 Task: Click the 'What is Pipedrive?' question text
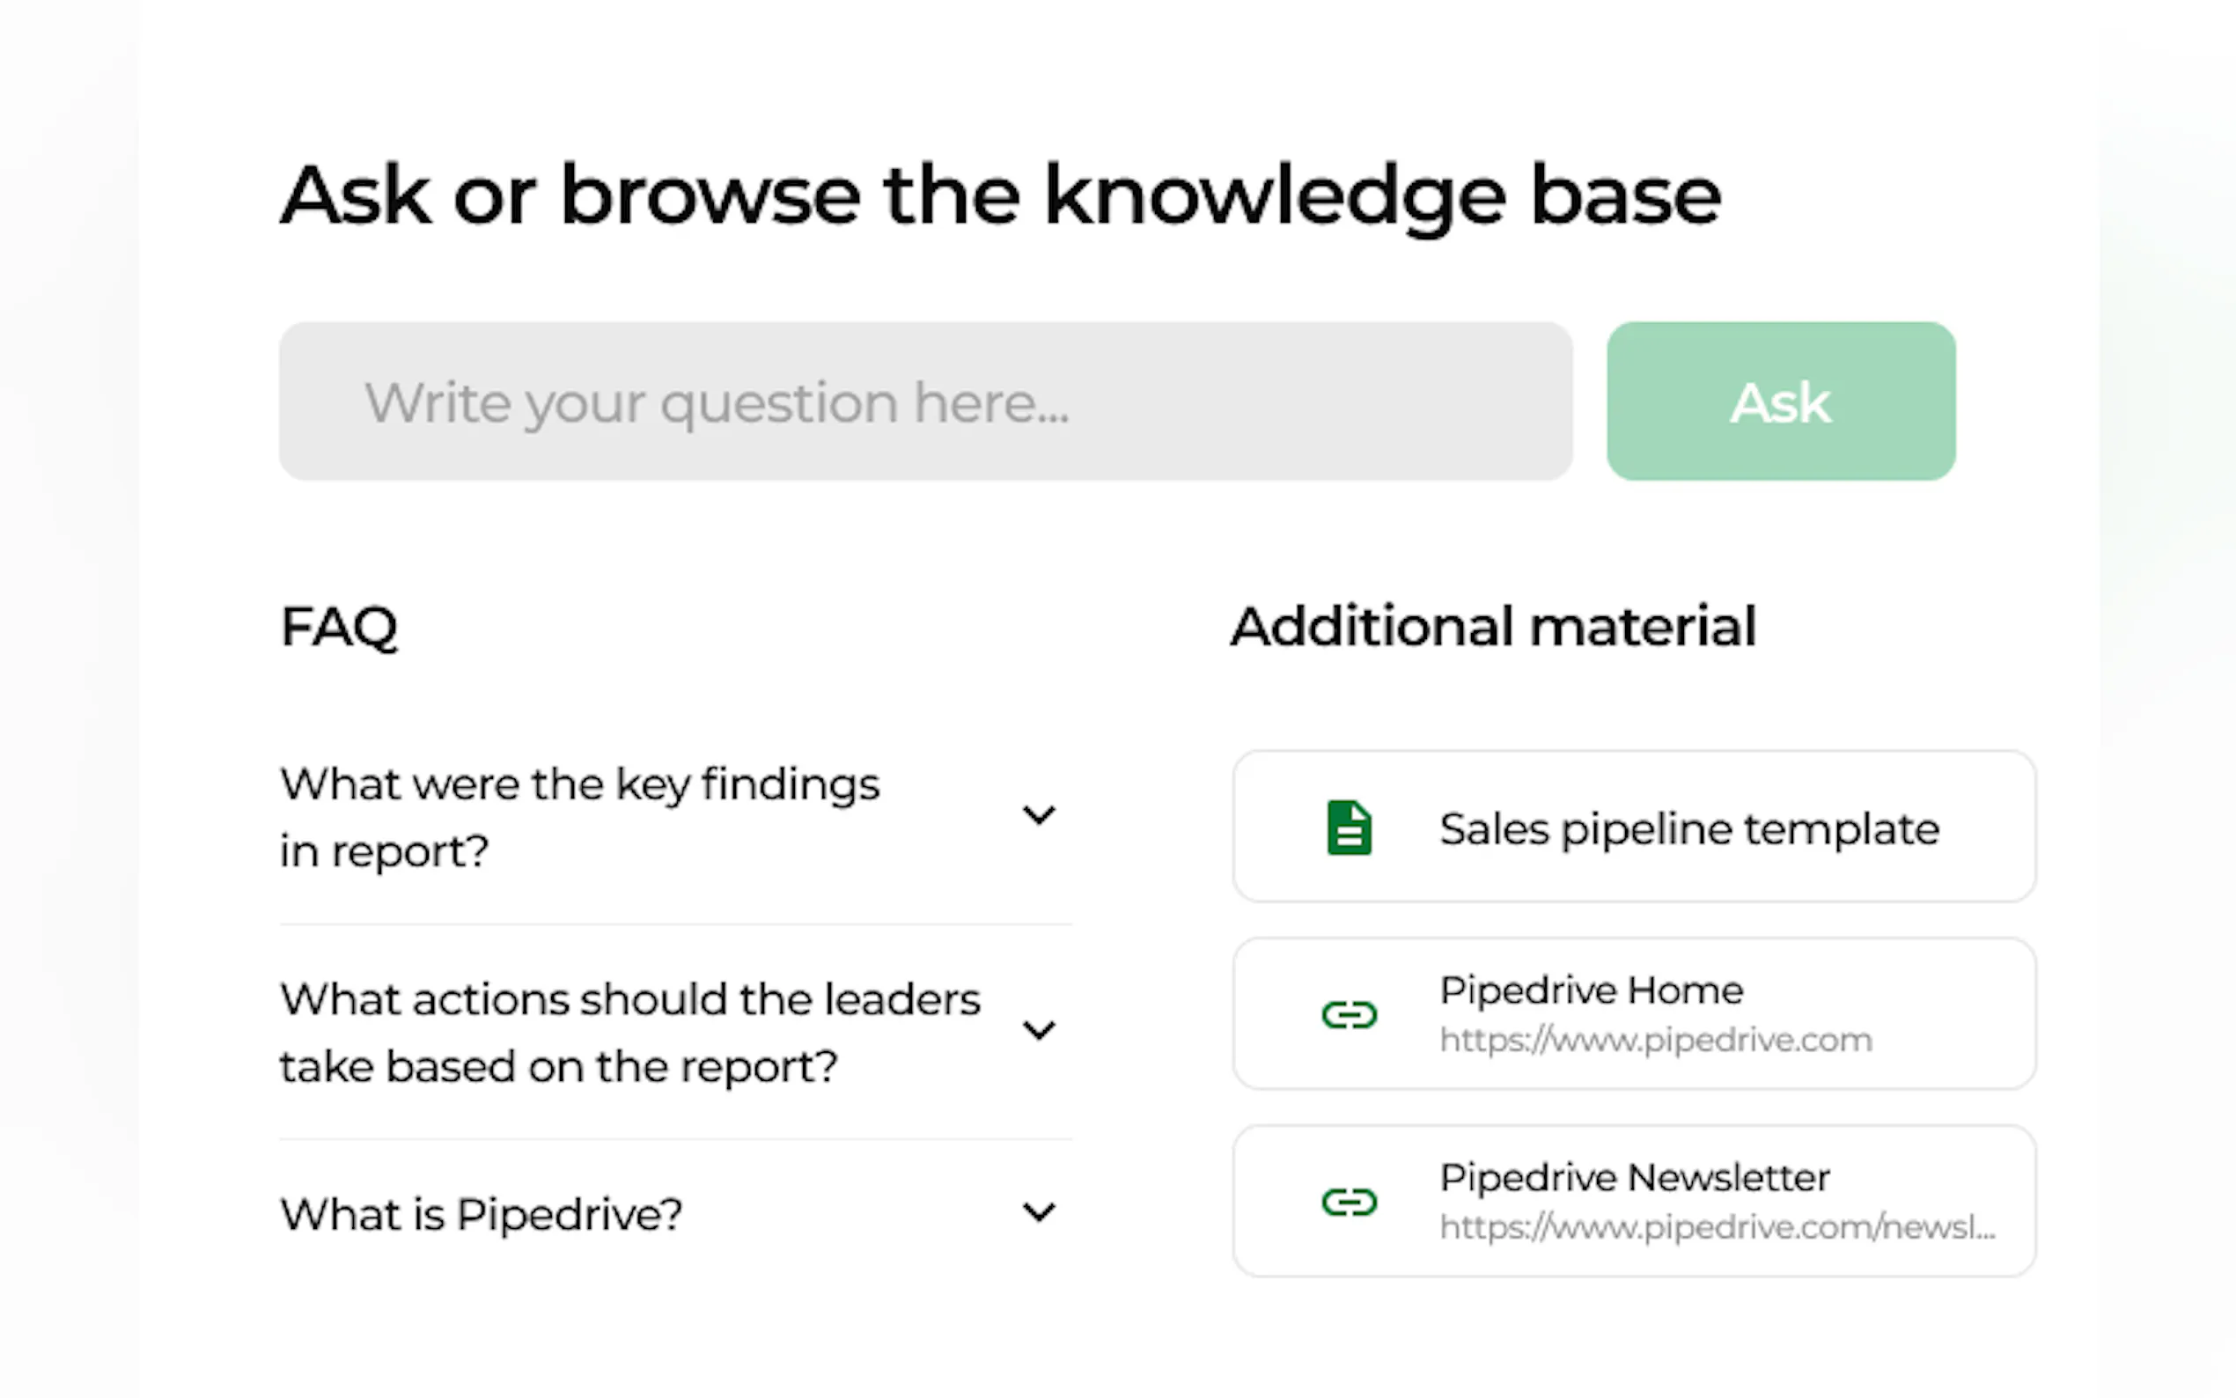[x=481, y=1214]
